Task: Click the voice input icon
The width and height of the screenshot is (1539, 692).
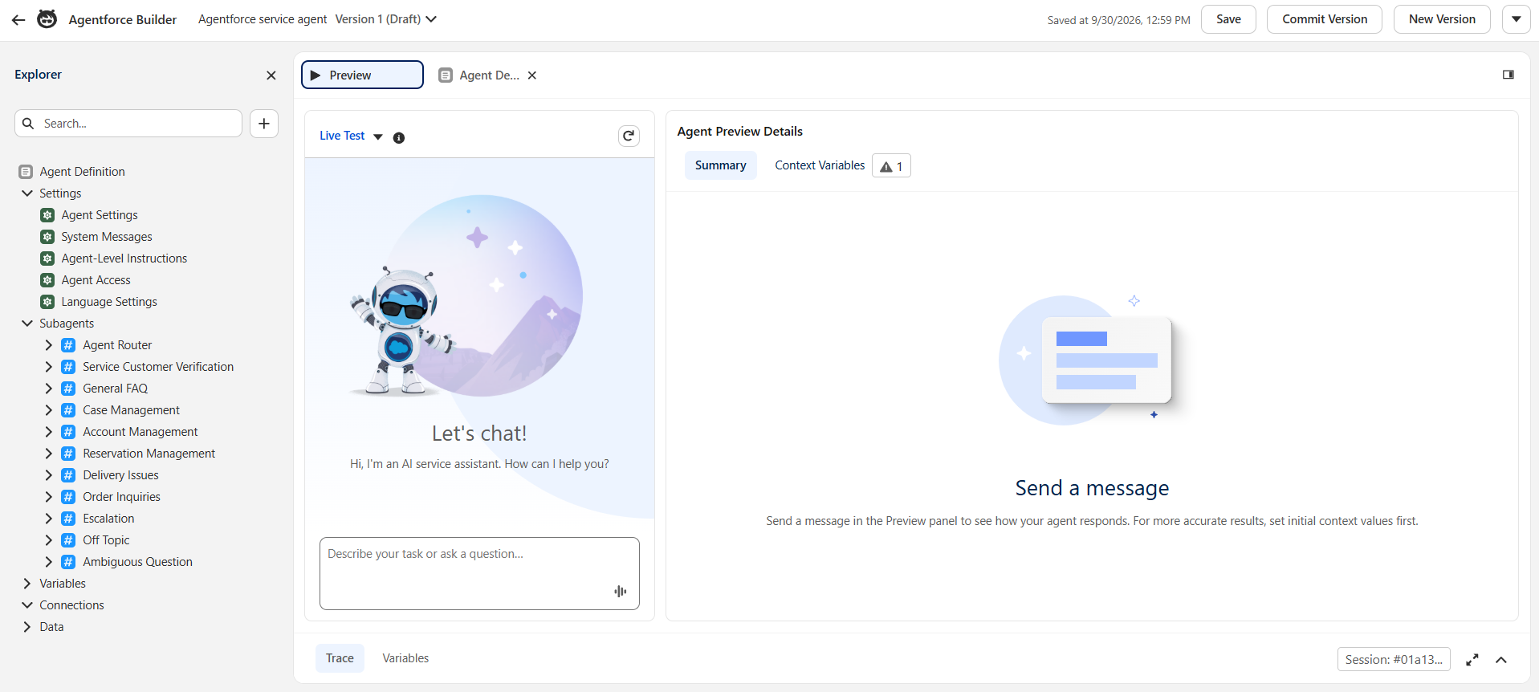Action: (x=621, y=592)
